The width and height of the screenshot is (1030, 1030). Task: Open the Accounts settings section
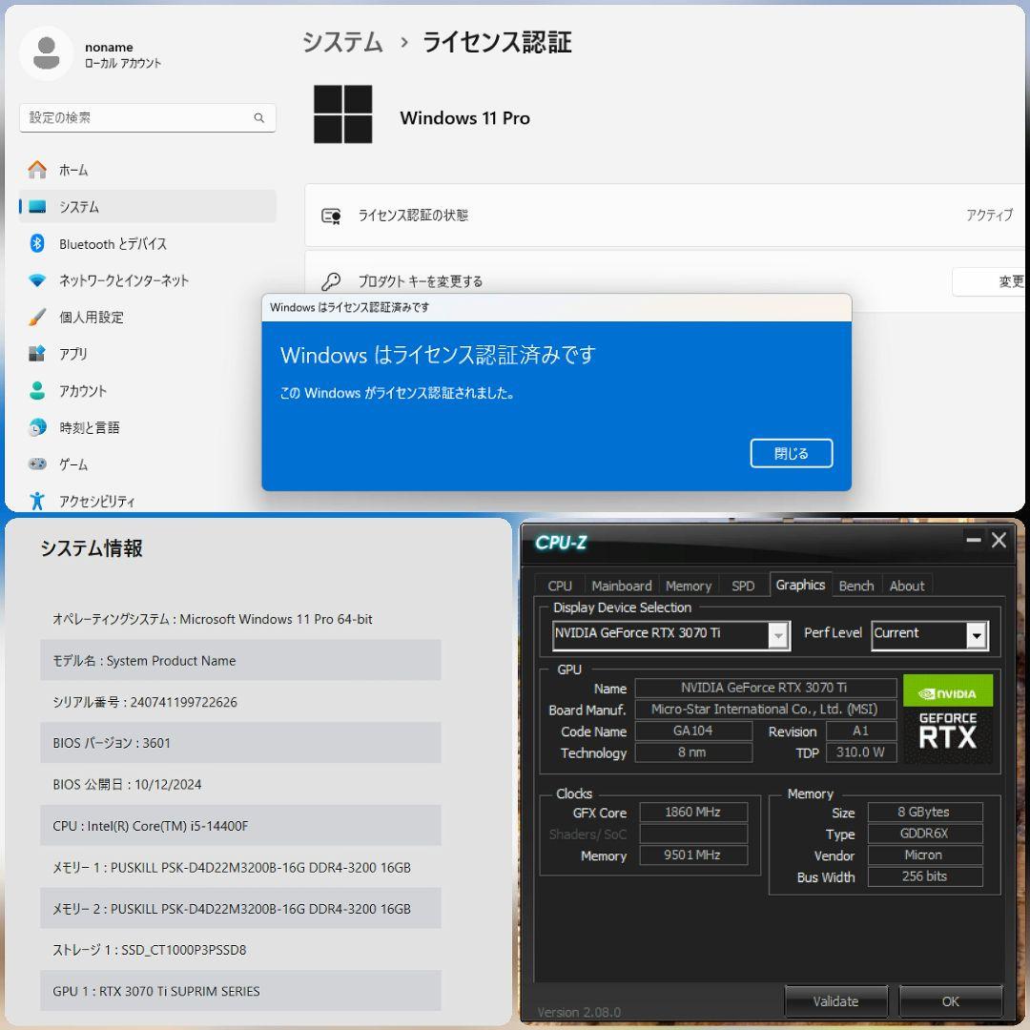83,391
